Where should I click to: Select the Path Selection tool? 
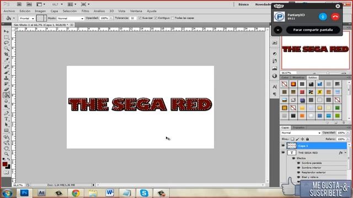click(x=6, y=125)
